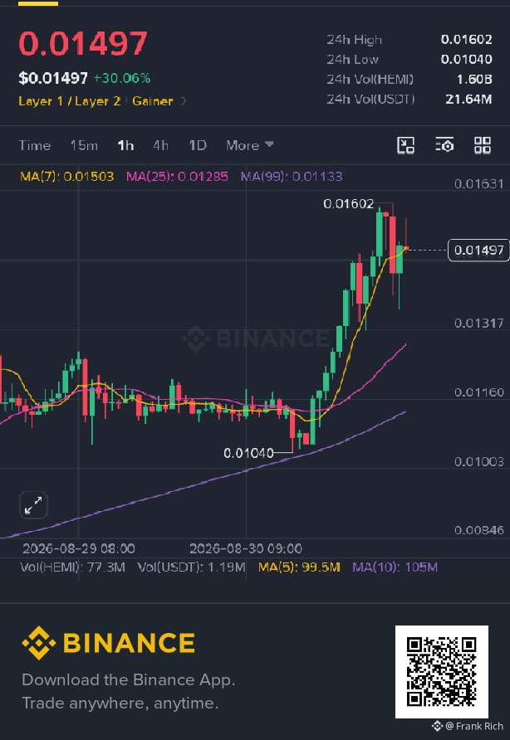The height and width of the screenshot is (740, 510).
Task: Tap the $0.01497 USD price text
Action: click(x=53, y=78)
